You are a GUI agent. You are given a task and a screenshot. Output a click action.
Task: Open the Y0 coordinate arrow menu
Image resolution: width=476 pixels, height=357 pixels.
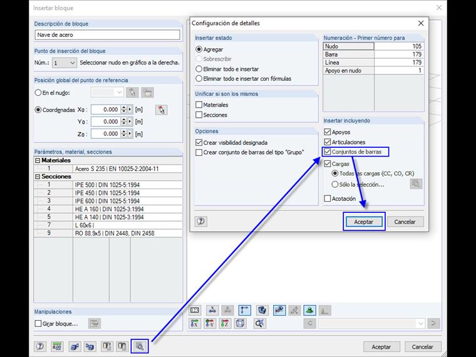tap(130, 122)
